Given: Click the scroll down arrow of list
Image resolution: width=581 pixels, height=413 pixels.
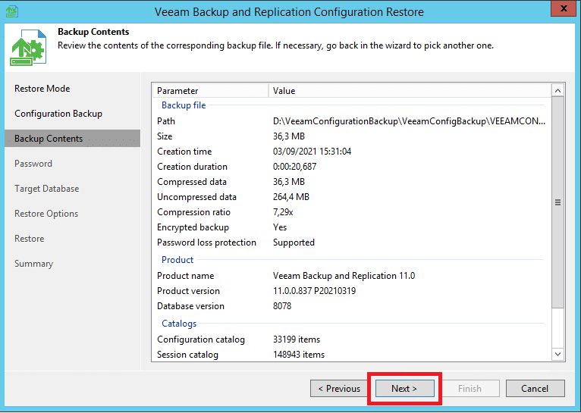Looking at the screenshot, I should [557, 354].
